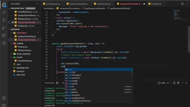This screenshot has width=190, height=107.
Task: Open Product.js under models folder
Action: (x=25, y=47)
